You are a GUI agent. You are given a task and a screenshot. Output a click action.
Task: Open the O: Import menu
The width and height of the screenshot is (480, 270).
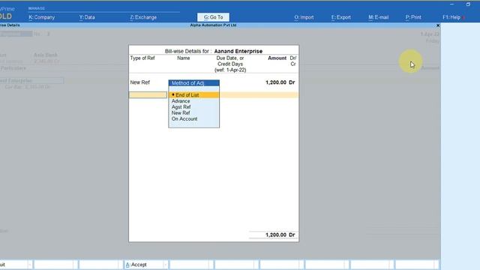(x=304, y=17)
